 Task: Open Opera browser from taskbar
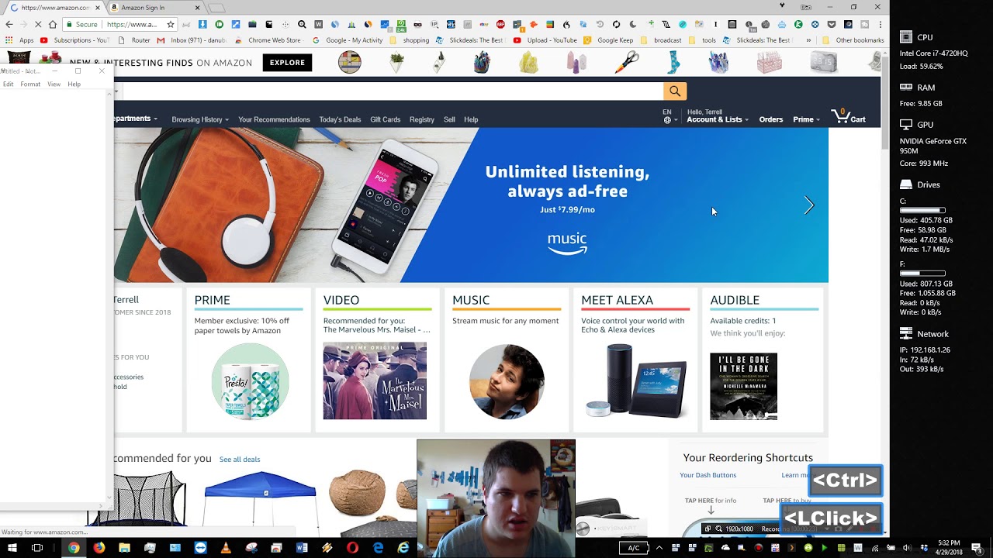click(x=353, y=548)
